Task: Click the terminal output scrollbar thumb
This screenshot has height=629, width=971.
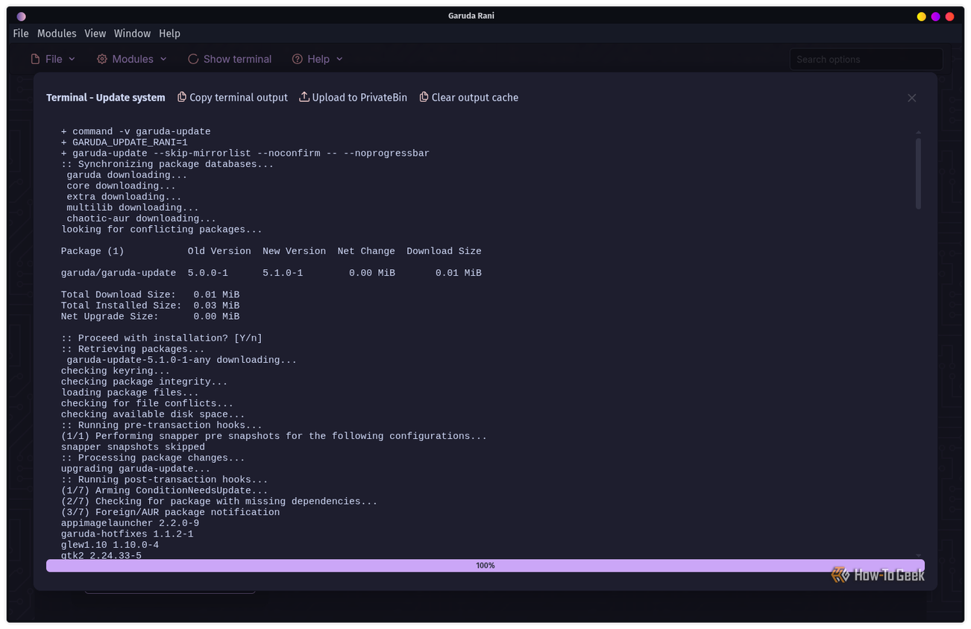Action: click(x=918, y=173)
